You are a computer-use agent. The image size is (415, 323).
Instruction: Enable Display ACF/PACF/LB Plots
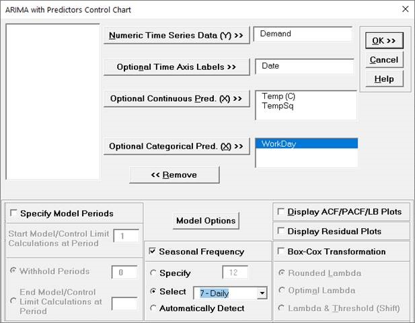[x=281, y=212]
